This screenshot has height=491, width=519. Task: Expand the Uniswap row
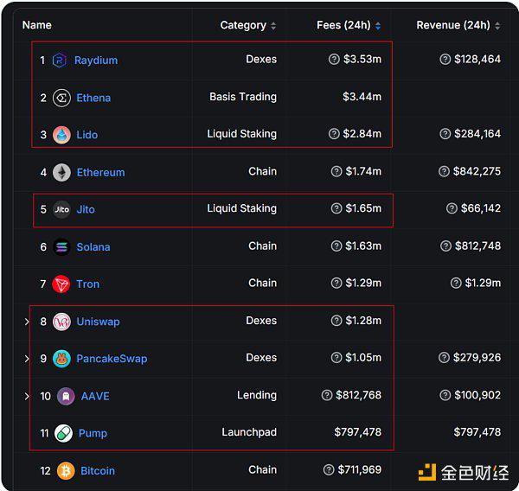pos(27,322)
